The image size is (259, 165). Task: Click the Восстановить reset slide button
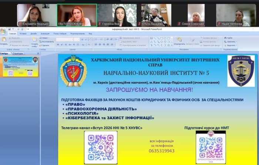pyautogui.click(x=46, y=41)
